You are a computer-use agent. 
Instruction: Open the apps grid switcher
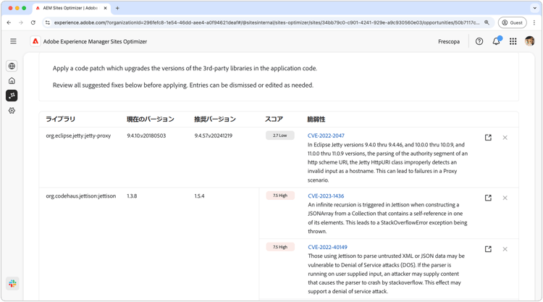513,41
